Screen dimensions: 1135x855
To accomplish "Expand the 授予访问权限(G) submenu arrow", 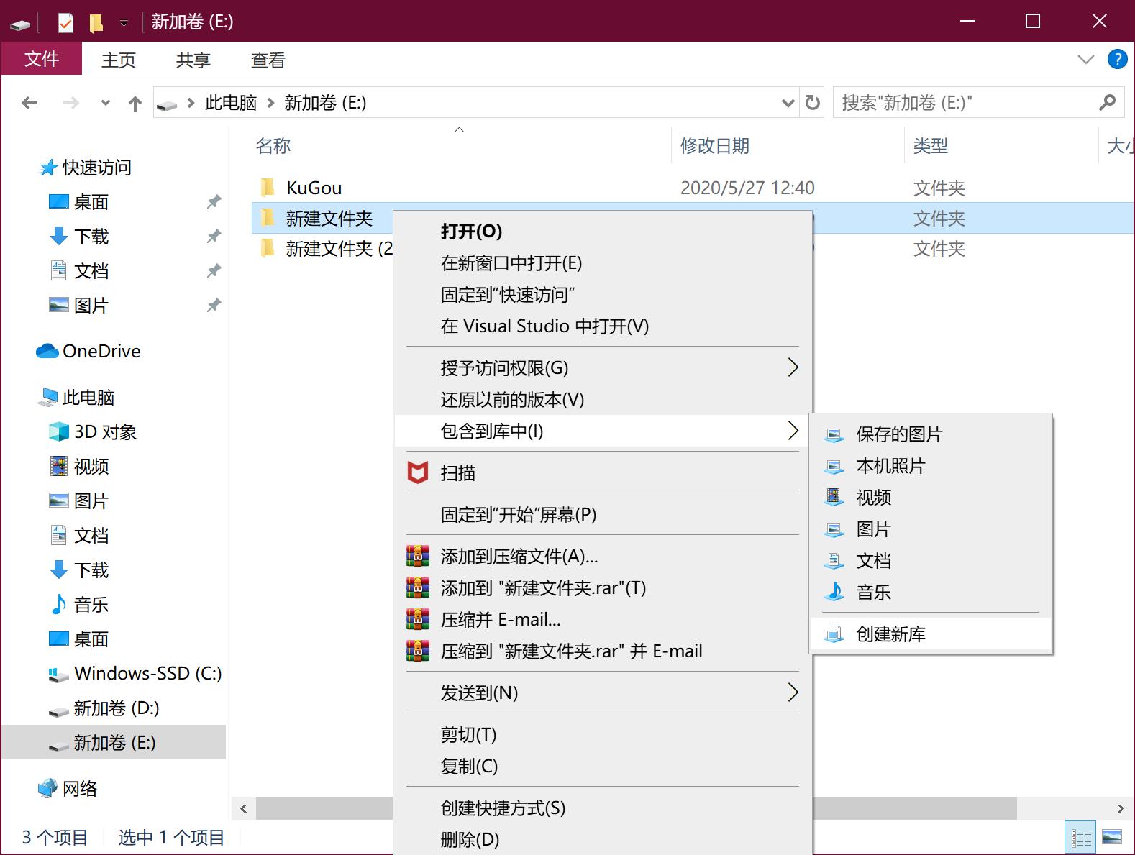I will click(x=793, y=367).
